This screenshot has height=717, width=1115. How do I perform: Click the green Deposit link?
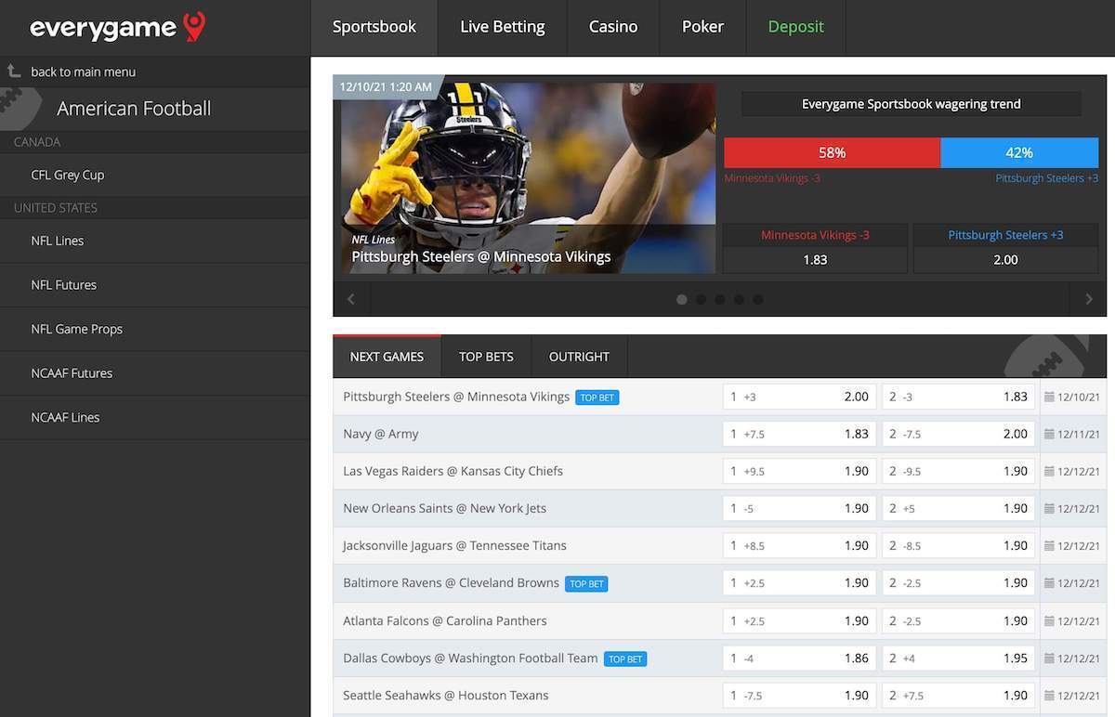point(795,27)
